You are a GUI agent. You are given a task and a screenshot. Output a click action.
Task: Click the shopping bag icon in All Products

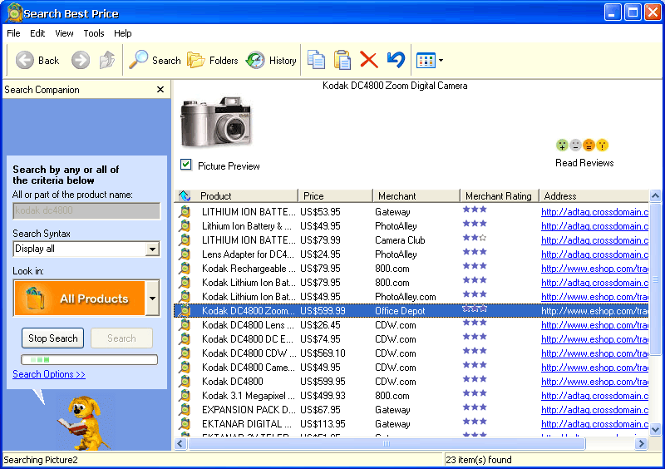(35, 298)
